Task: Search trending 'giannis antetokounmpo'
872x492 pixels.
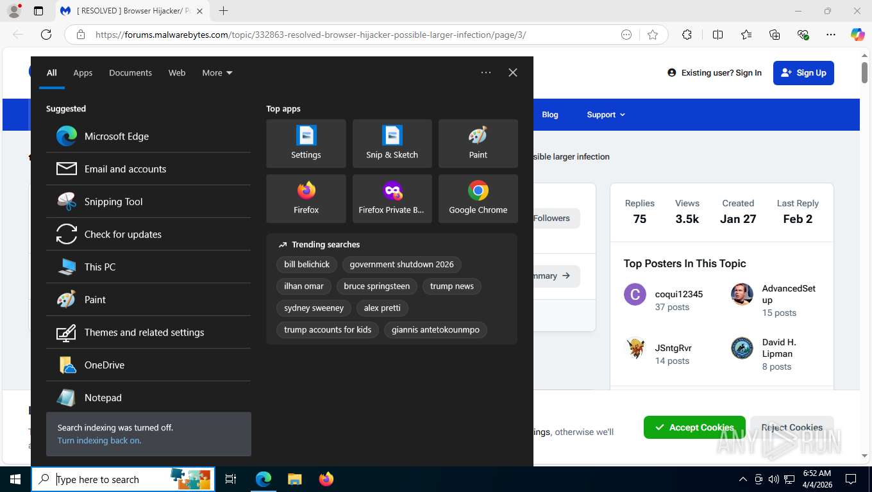Action: coord(435,330)
